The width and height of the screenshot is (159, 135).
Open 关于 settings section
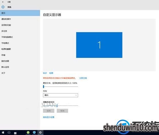click(x=20, y=73)
